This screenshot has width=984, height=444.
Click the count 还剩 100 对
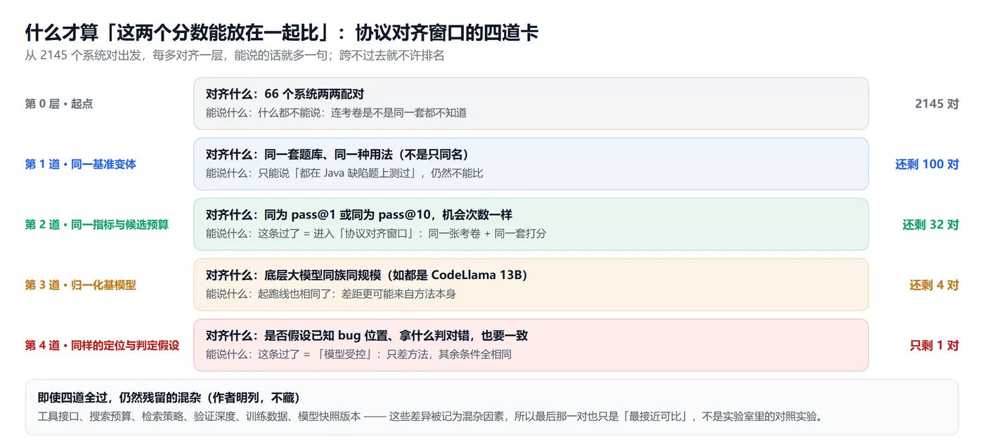pyautogui.click(x=927, y=164)
